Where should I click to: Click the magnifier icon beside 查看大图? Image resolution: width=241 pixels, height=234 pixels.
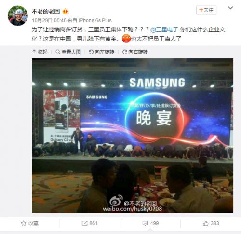pyautogui.click(x=58, y=52)
